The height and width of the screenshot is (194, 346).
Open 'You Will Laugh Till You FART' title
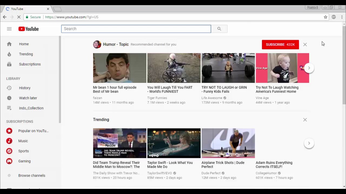(170, 89)
